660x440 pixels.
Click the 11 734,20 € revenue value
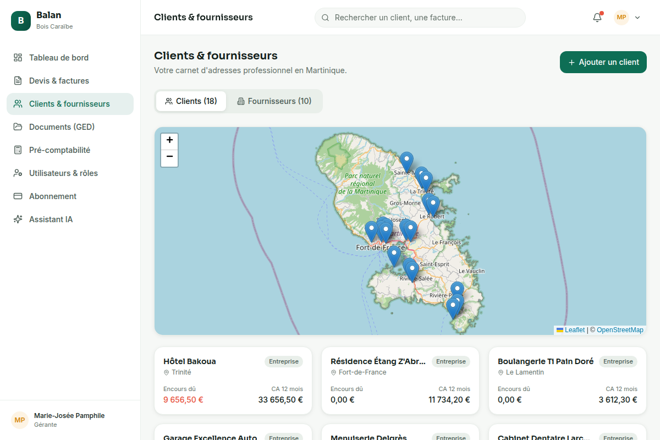(x=449, y=400)
